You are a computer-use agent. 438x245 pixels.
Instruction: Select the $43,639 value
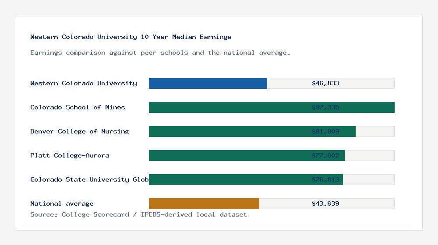point(325,204)
